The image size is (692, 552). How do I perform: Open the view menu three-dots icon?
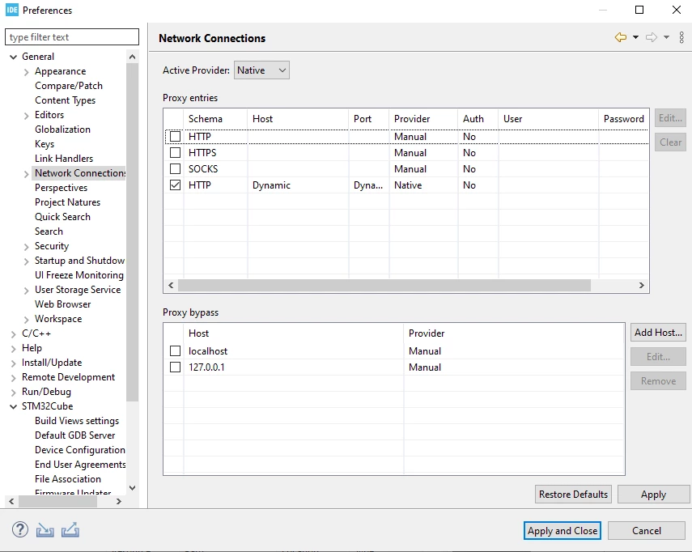[681, 37]
